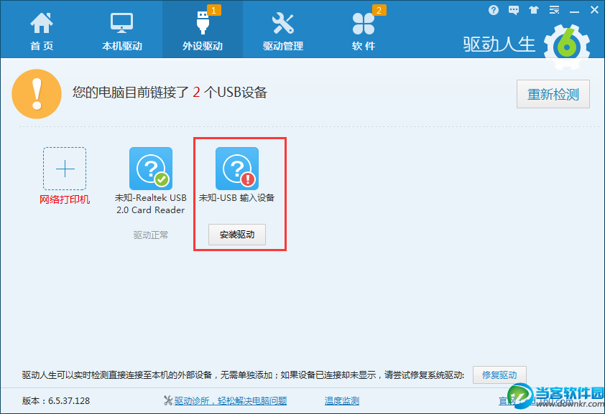
Task: Click the version 6.5.37.128 text
Action: click(x=55, y=401)
